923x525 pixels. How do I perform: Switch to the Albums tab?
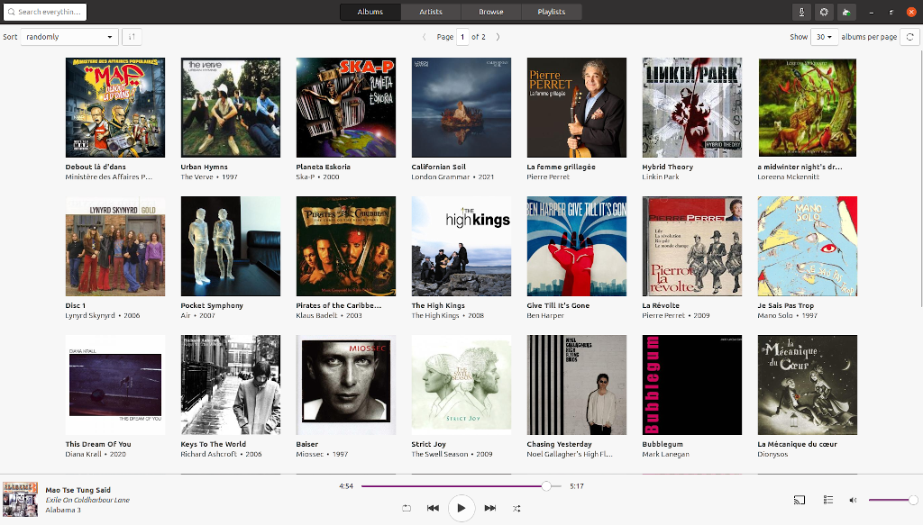click(x=370, y=12)
